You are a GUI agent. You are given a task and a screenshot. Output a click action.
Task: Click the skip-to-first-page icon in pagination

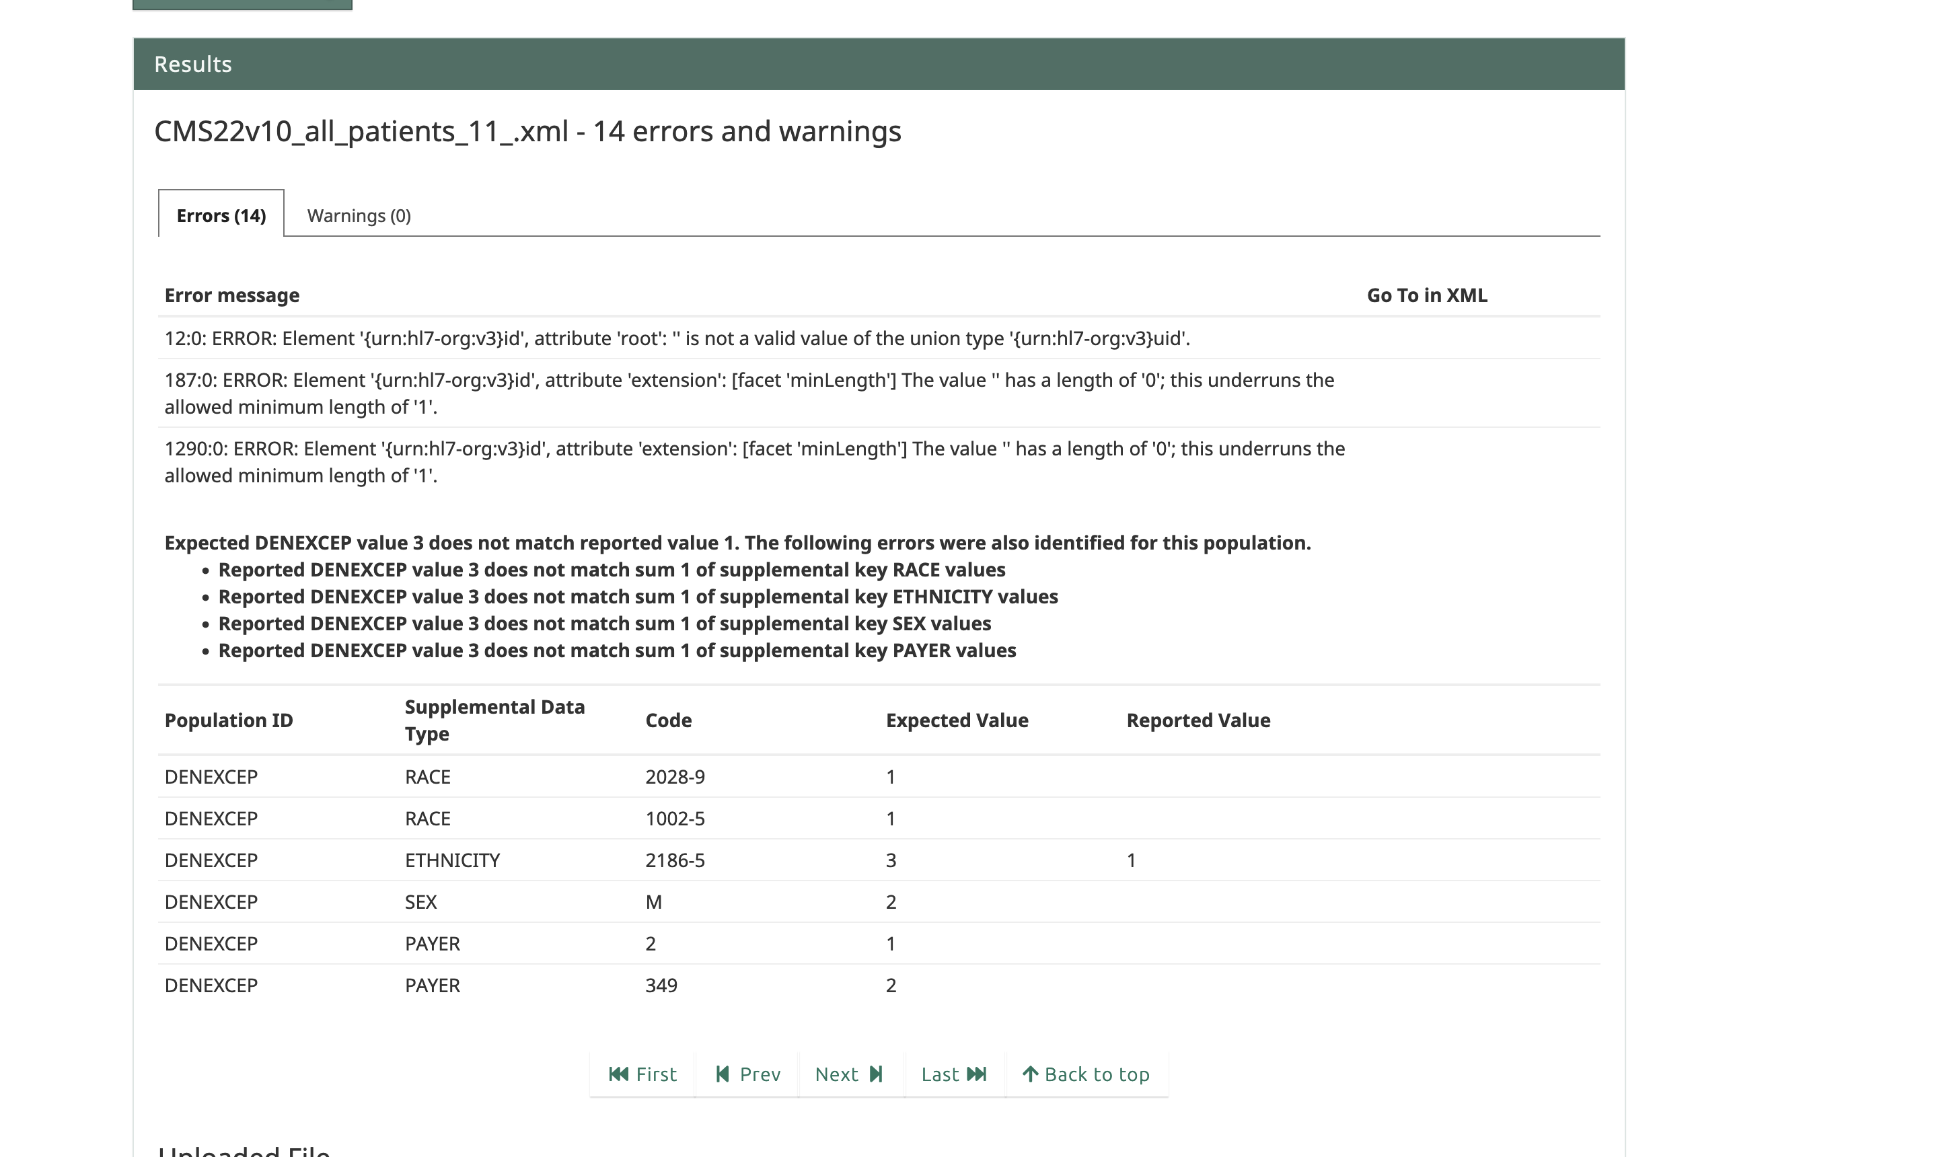[620, 1074]
